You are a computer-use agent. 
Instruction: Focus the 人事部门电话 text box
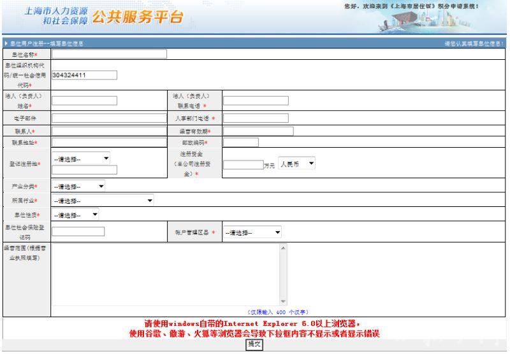(256, 118)
